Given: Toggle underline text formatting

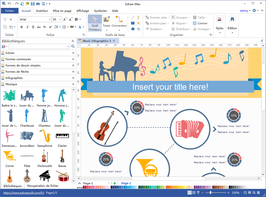Looking at the screenshot, I should click(x=33, y=27).
